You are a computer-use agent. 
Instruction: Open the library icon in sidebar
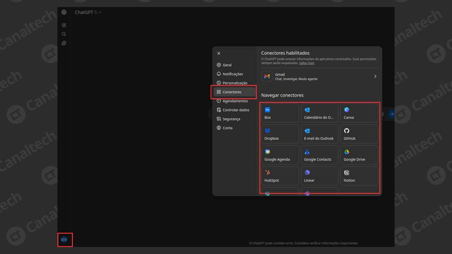point(64,43)
